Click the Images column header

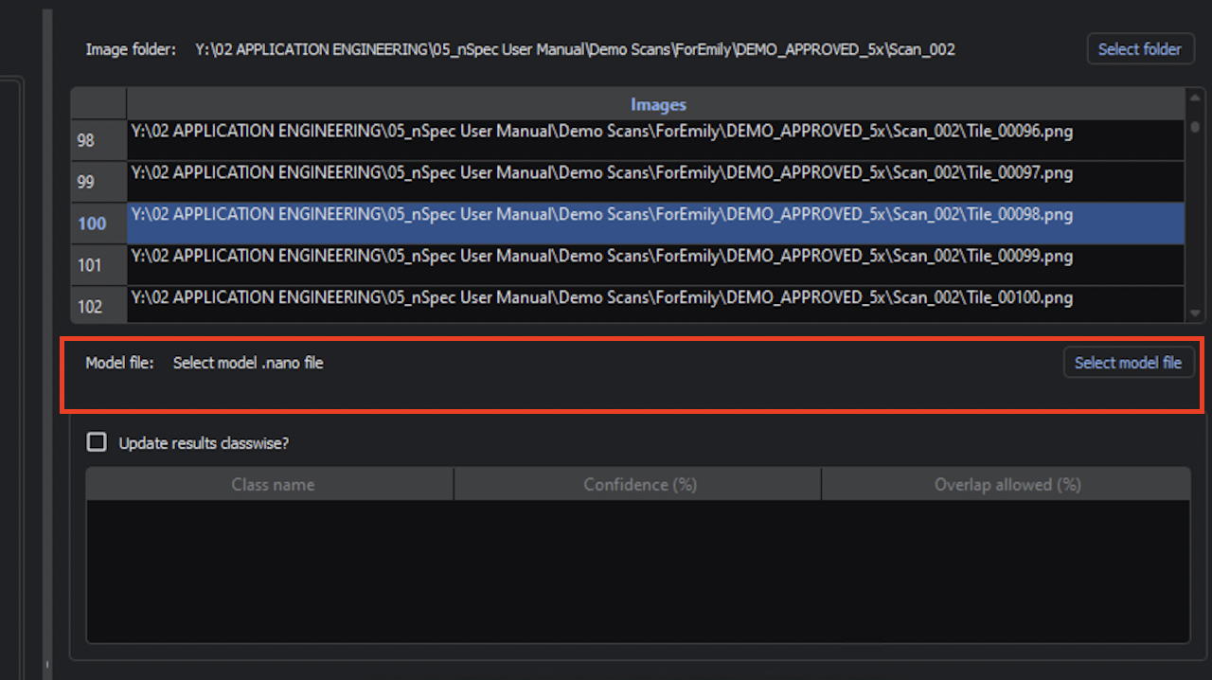click(658, 104)
